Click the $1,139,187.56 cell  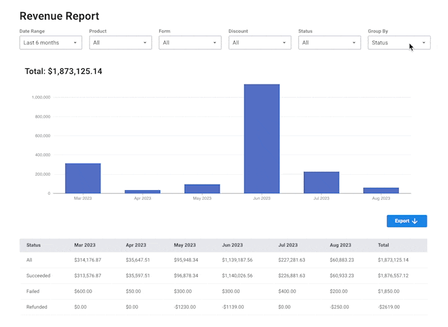pyautogui.click(x=237, y=260)
